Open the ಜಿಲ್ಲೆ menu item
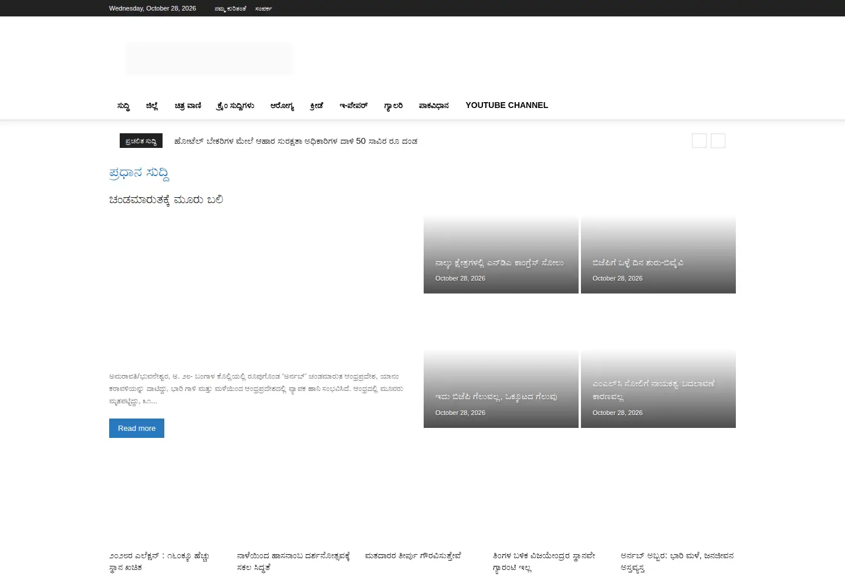Viewport: 845px width, 587px height. (152, 106)
